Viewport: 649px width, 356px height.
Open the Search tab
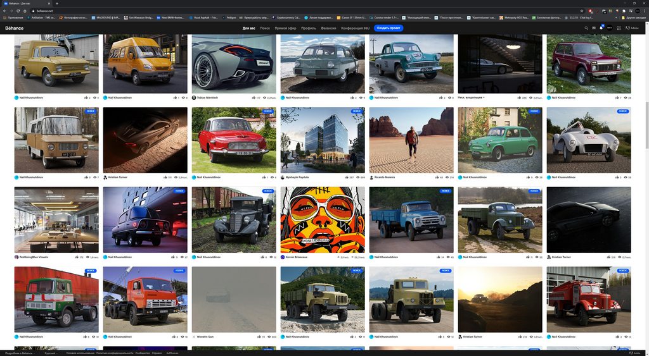click(265, 28)
